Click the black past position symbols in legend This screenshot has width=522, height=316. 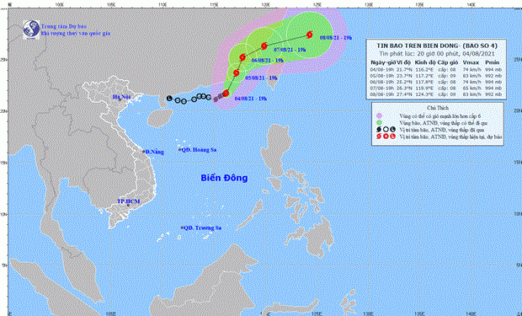386,130
